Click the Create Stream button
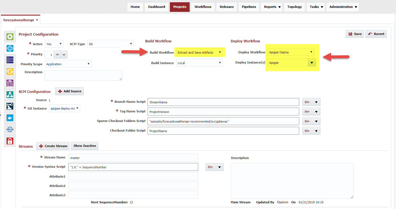 (x=53, y=146)
